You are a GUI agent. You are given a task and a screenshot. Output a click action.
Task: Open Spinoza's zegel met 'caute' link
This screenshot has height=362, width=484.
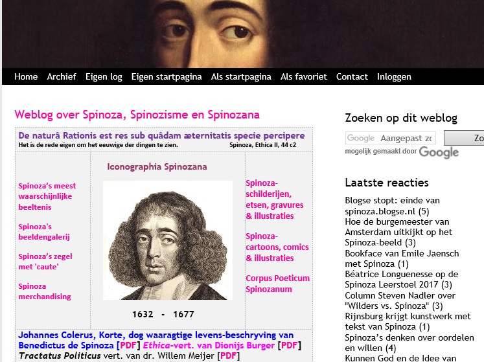pyautogui.click(x=45, y=262)
